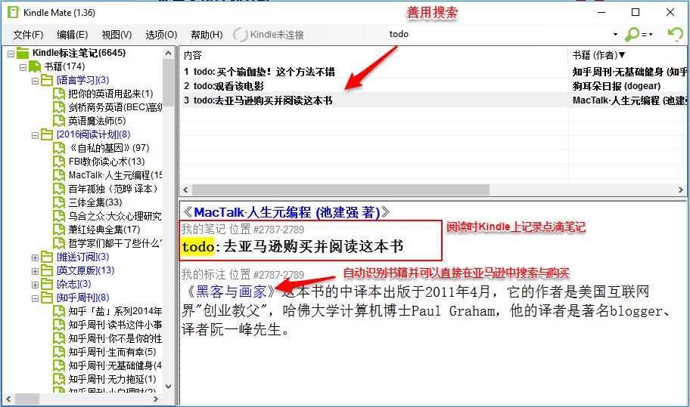Image resolution: width=690 pixels, height=407 pixels.
Task: Click the book icon beside 英语魔法师(5)
Action: (58, 121)
